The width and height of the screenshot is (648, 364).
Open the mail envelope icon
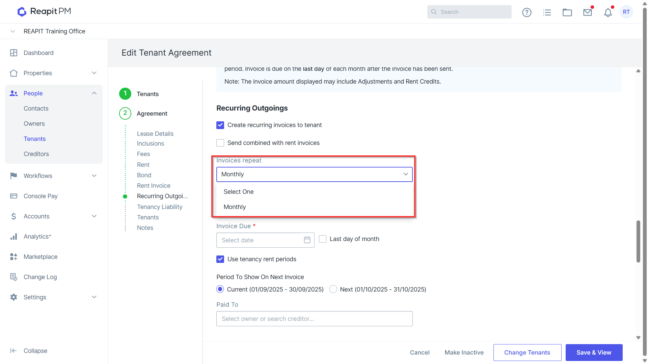coord(588,12)
